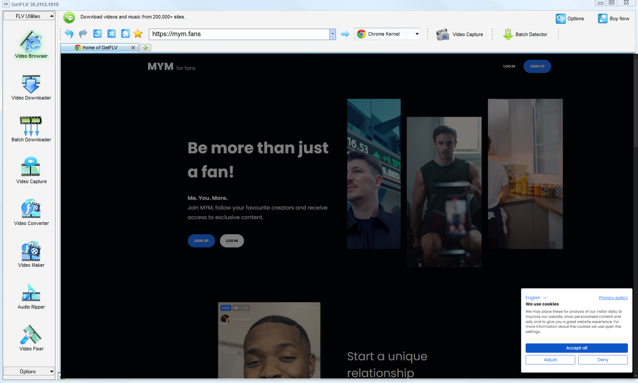
Task: Go back with the browser back arrow
Action: click(69, 34)
